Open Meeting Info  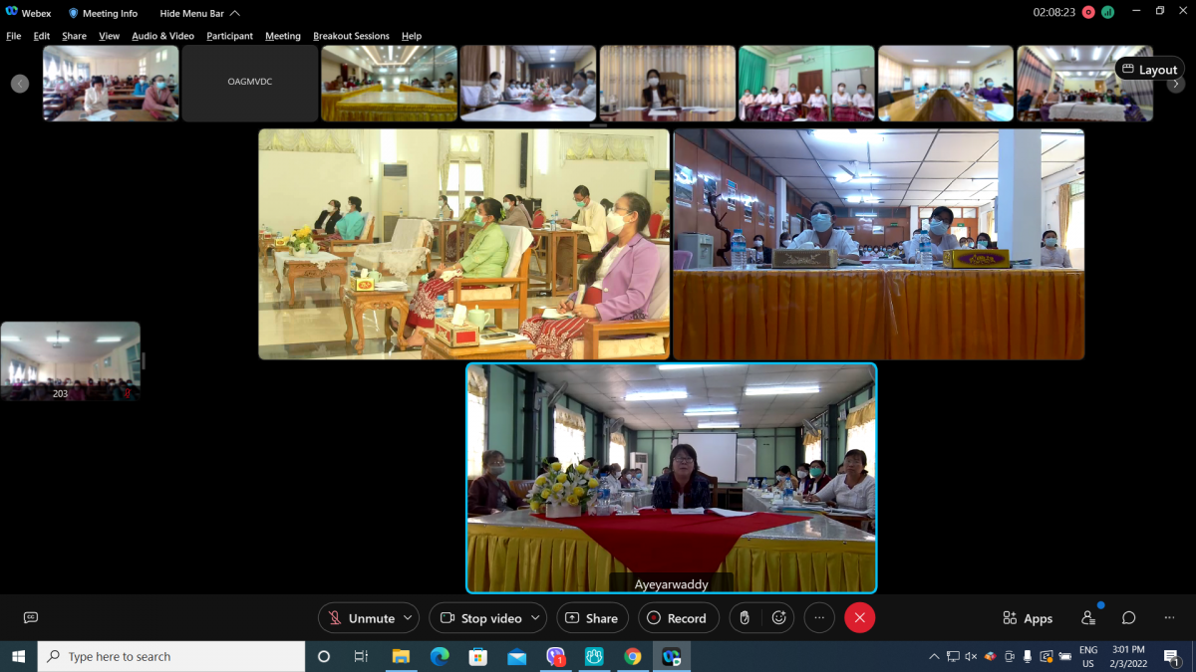pos(103,13)
